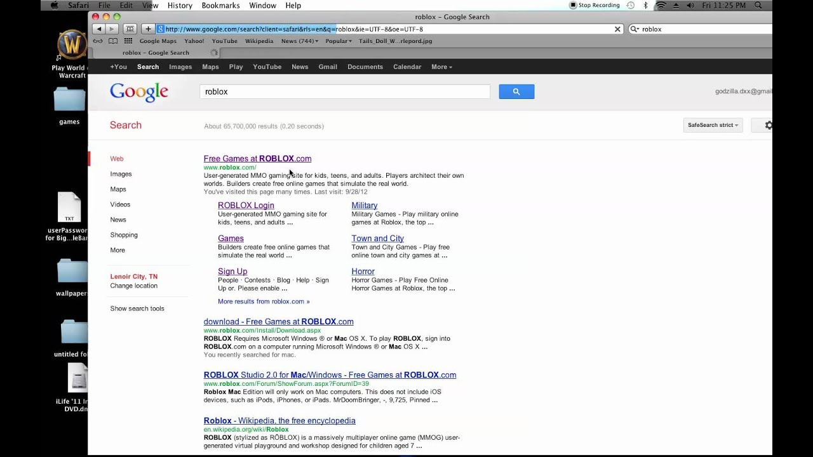Image resolution: width=813 pixels, height=457 pixels.
Task: Add bookmark with the plus button
Action: coord(148,29)
